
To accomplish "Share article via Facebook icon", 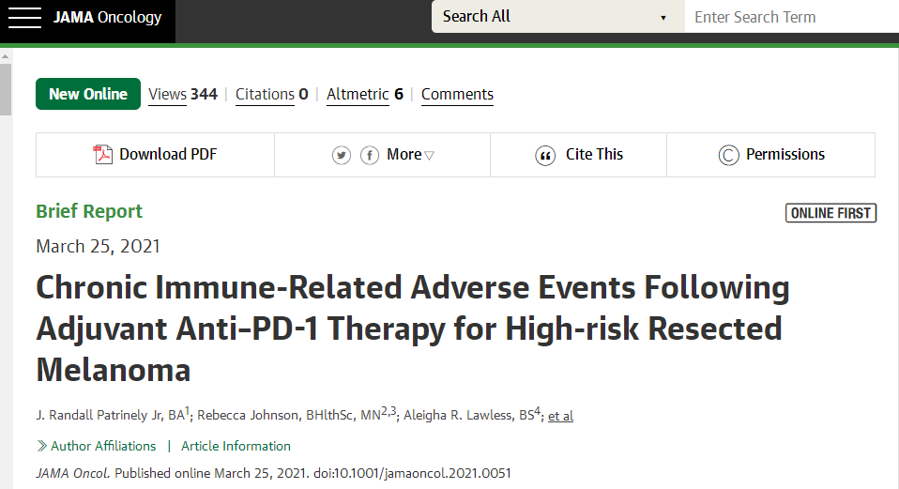I will [370, 155].
